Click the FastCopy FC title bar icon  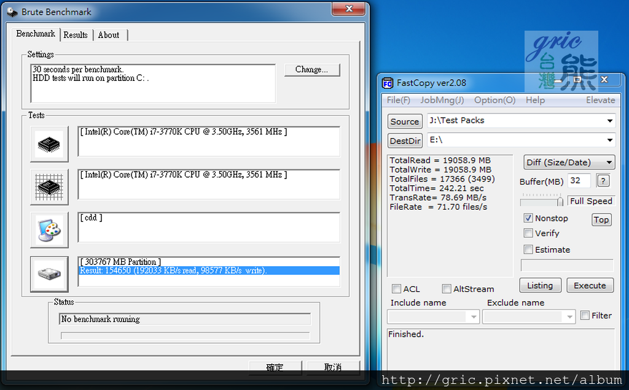pos(387,83)
